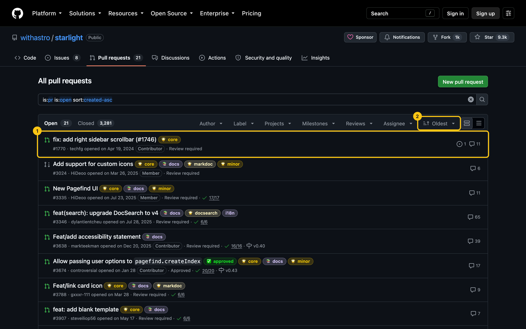526x329 pixels.
Task: Expand the Author filter dropdown
Action: tap(211, 124)
